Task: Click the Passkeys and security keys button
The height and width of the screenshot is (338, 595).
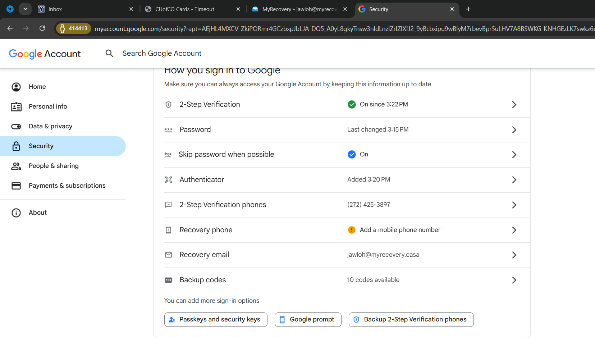Action: [216, 320]
